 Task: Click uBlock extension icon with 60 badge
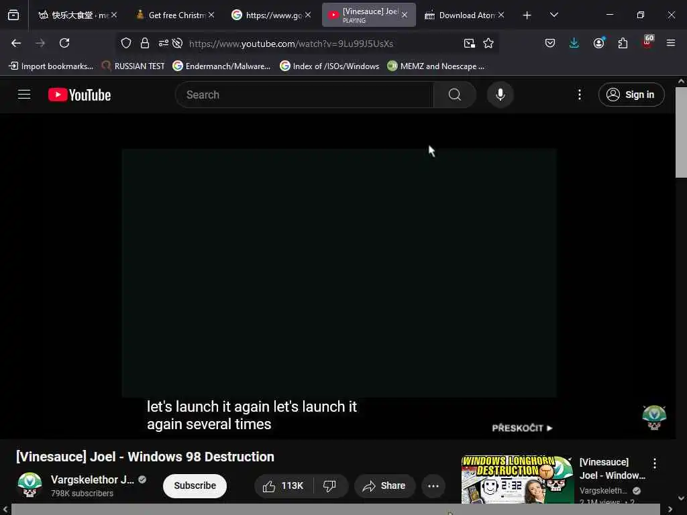[647, 42]
